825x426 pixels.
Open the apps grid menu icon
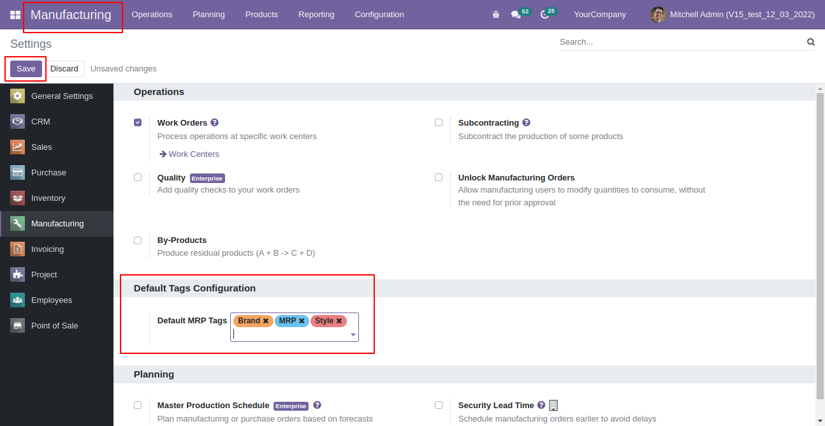coord(15,15)
